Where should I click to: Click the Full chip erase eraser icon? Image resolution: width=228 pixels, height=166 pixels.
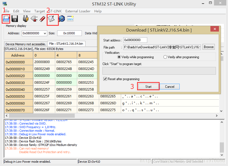42,19
